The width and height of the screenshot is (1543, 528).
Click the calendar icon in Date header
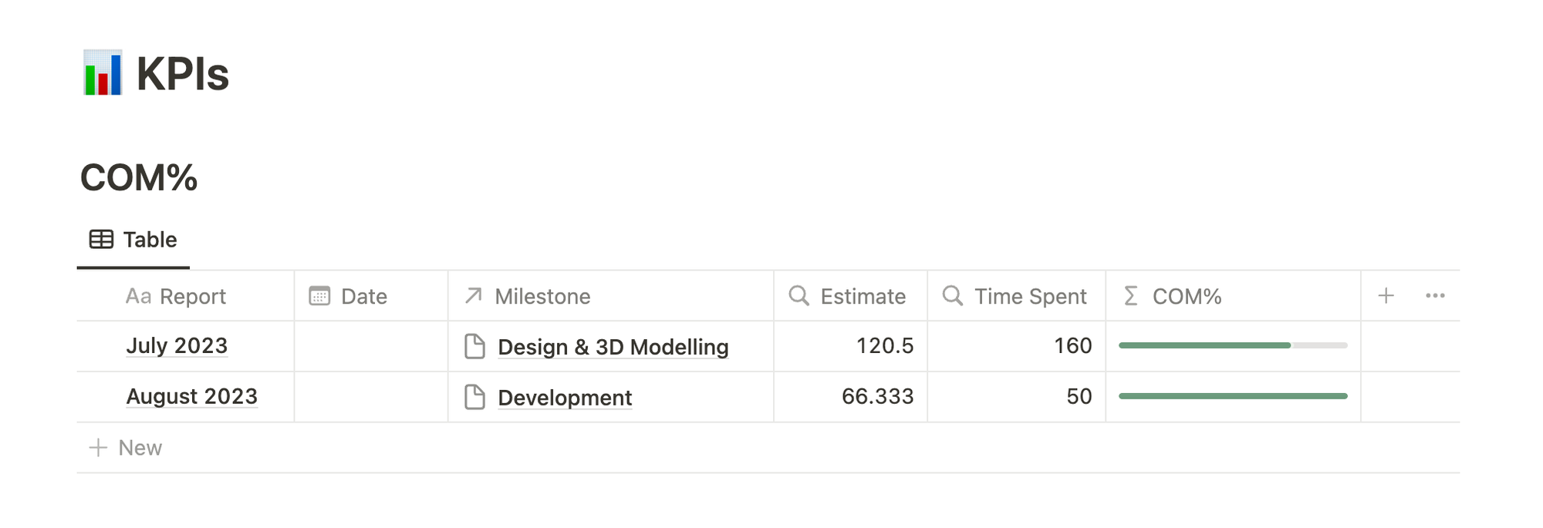pos(319,296)
